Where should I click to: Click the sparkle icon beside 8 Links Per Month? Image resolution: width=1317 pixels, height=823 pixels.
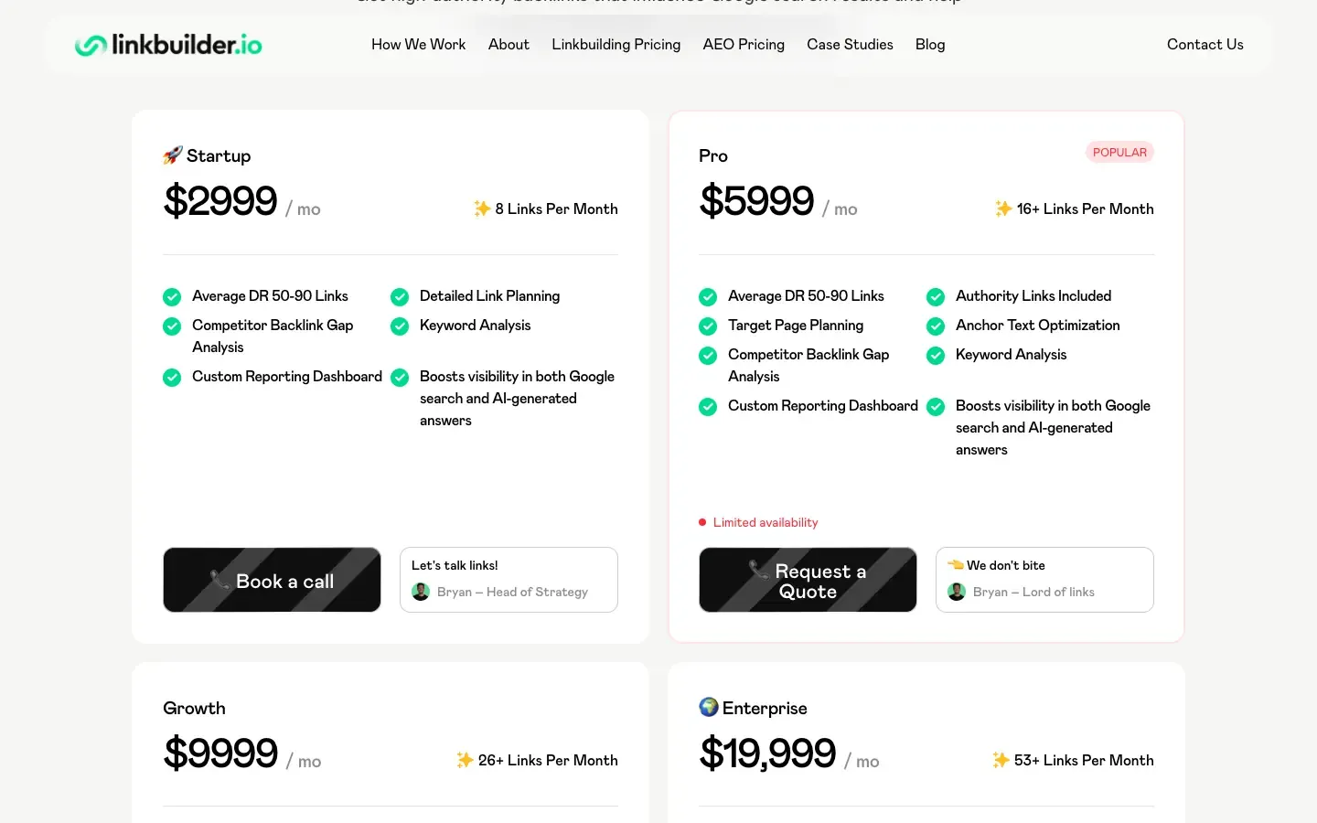pos(482,208)
